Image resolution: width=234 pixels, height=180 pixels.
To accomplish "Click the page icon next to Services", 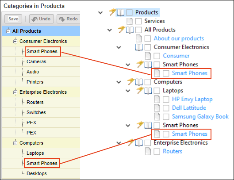I will 130,21.
